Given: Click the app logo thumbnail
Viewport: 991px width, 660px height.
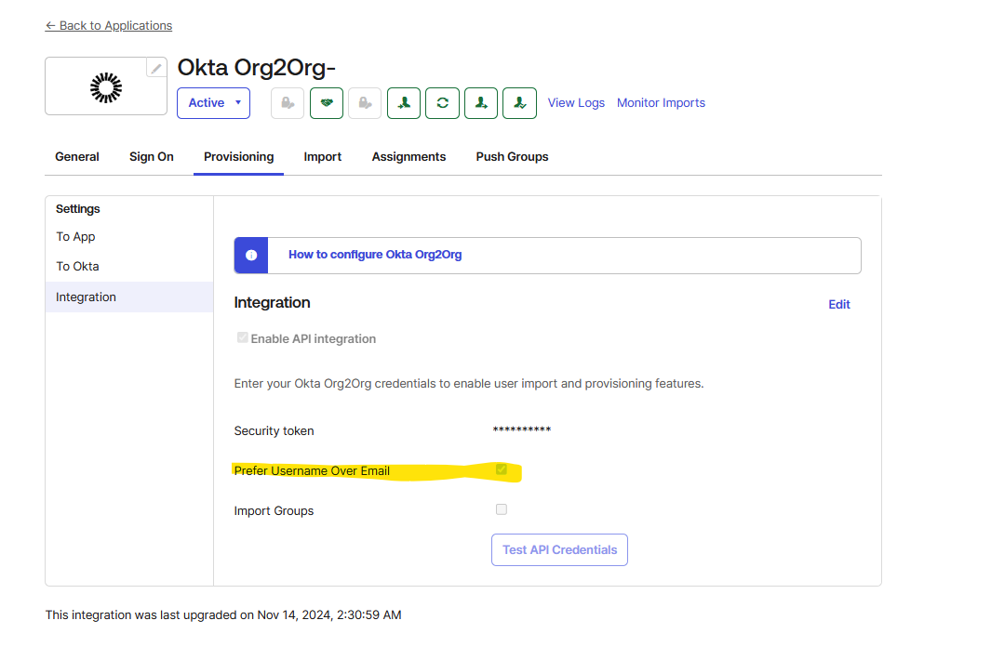Looking at the screenshot, I should 106,86.
